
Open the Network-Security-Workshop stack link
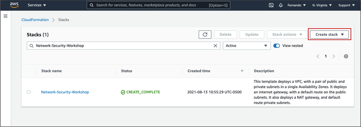[65, 92]
